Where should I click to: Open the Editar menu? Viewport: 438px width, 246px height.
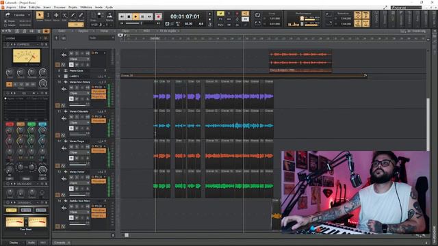(x=23, y=8)
